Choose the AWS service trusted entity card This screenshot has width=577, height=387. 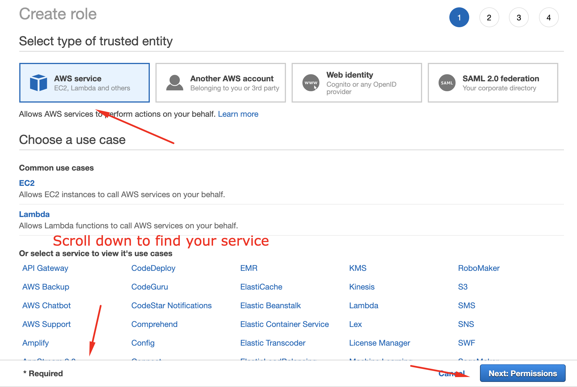click(85, 83)
